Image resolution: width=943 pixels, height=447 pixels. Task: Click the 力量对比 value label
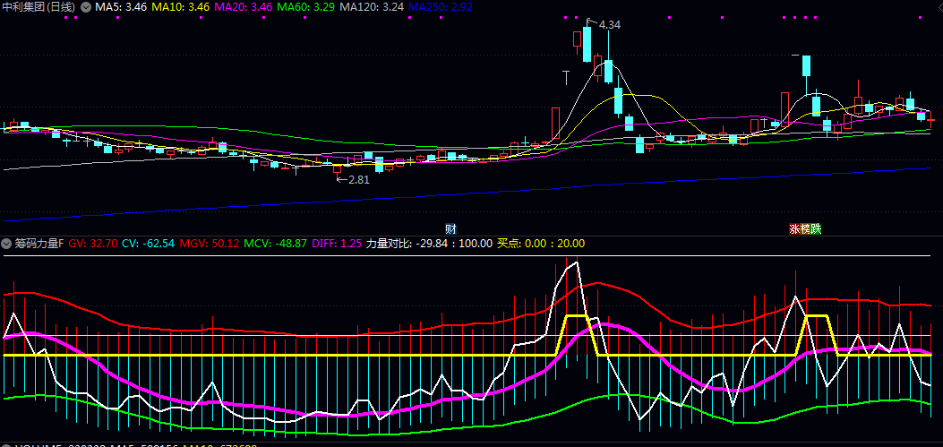(429, 244)
